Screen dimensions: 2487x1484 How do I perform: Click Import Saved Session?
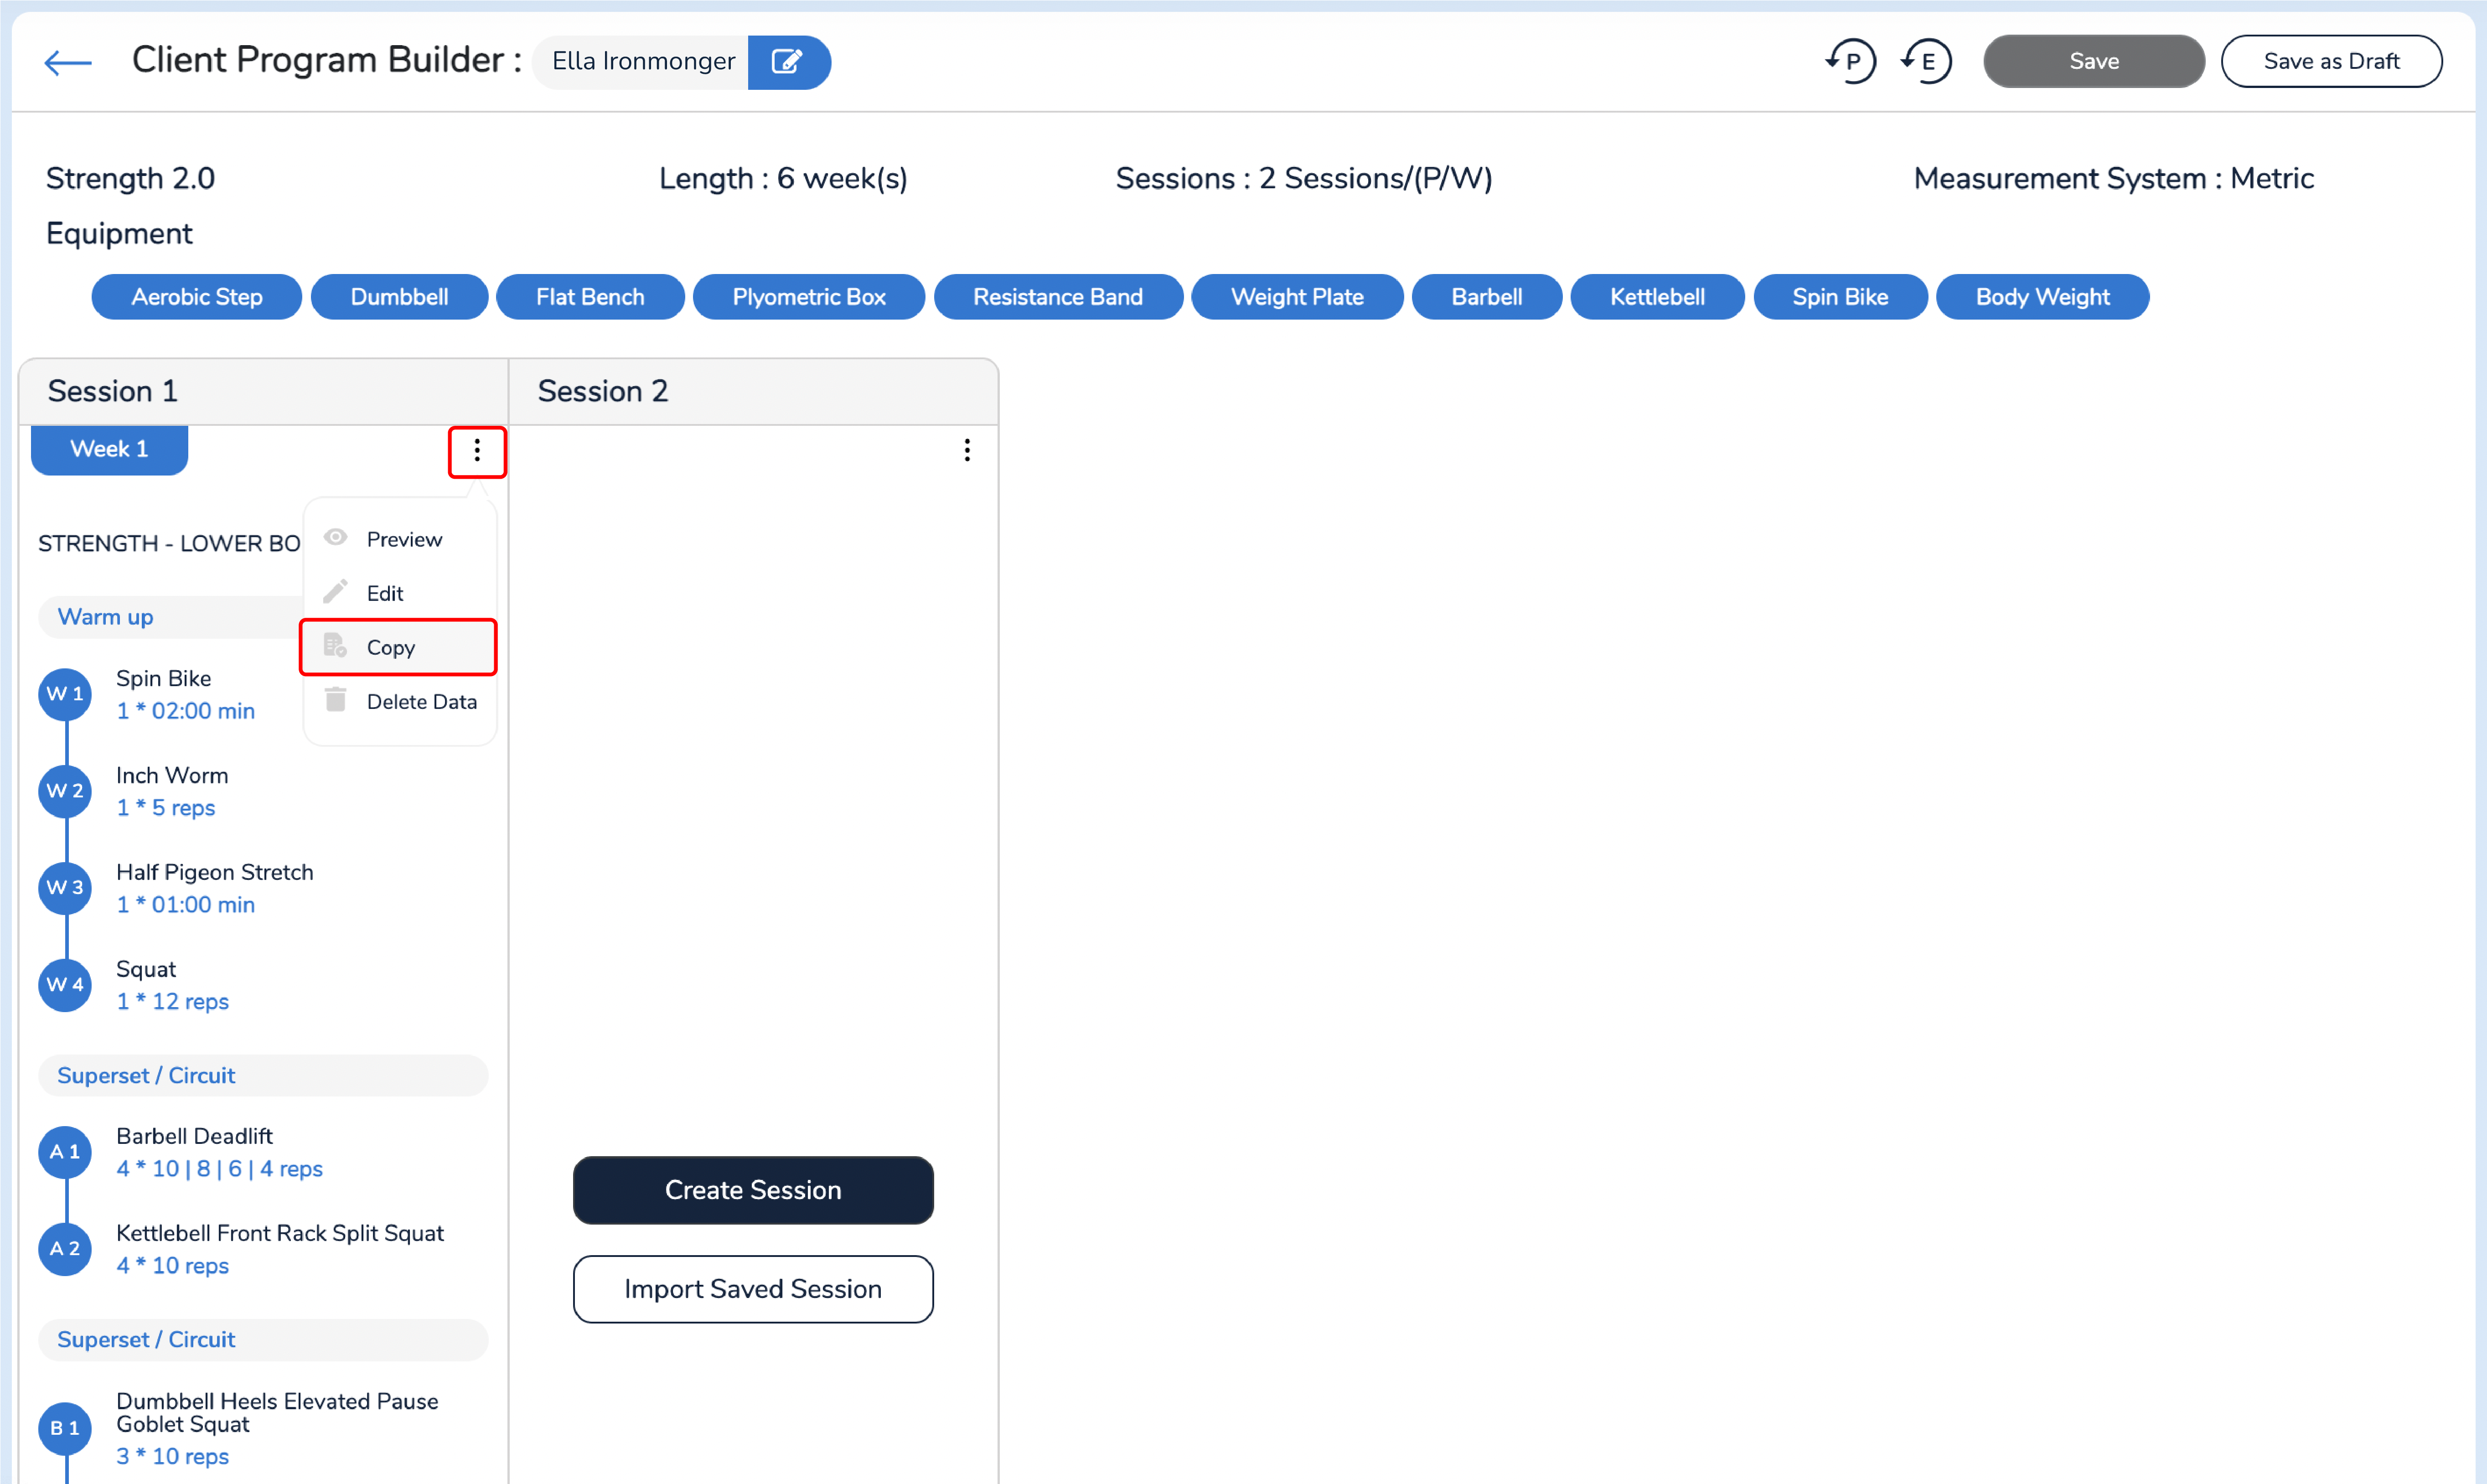(x=753, y=1289)
